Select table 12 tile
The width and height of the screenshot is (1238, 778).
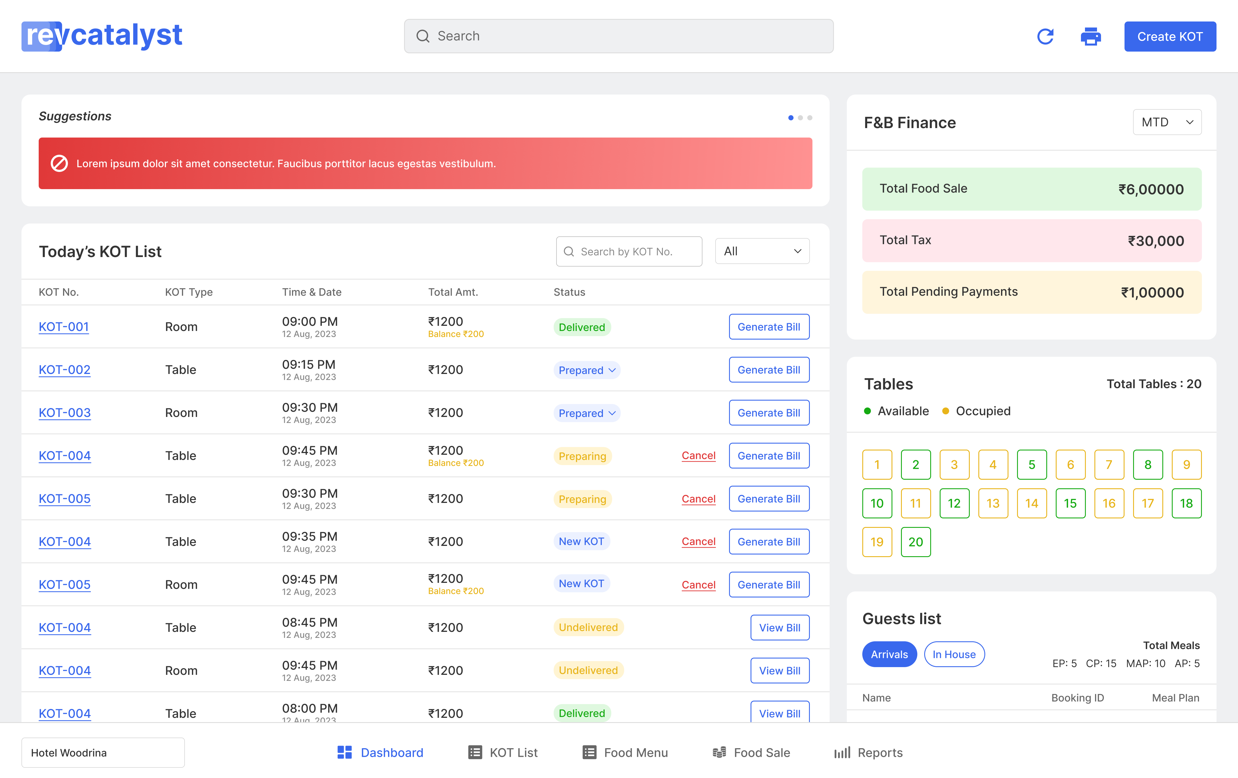coord(954,503)
